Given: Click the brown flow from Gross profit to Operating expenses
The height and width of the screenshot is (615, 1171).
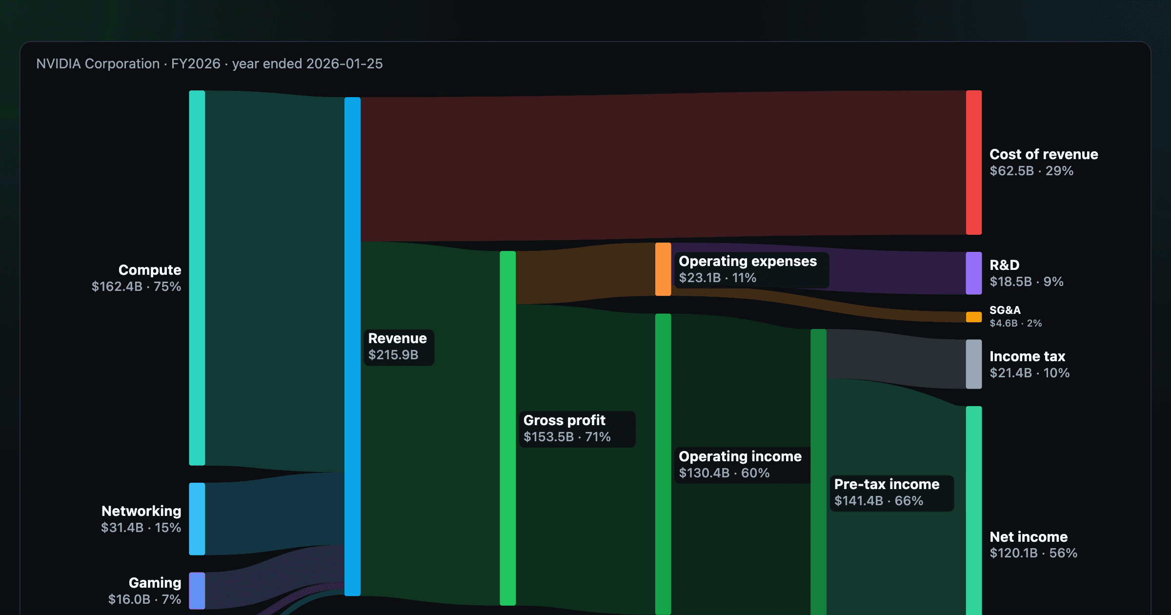Looking at the screenshot, I should pos(585,273).
